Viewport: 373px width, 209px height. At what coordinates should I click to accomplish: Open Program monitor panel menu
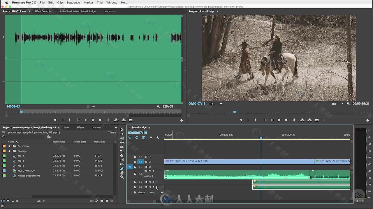[217, 11]
